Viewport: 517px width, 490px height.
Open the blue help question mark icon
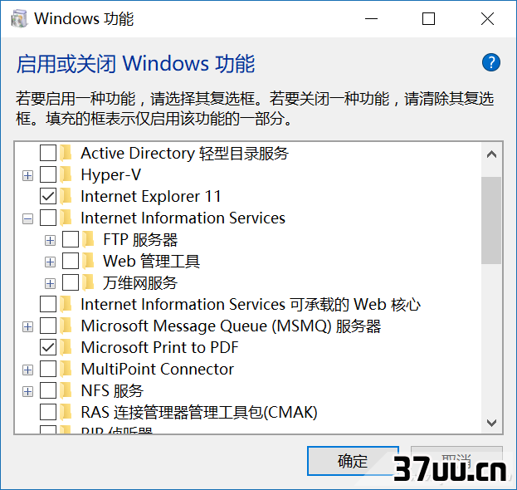click(491, 62)
